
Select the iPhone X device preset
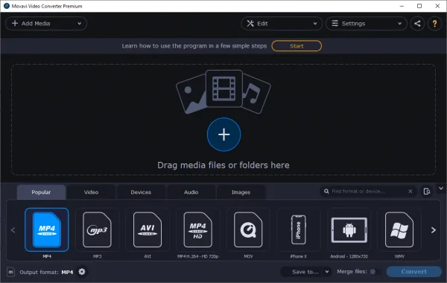pos(299,230)
